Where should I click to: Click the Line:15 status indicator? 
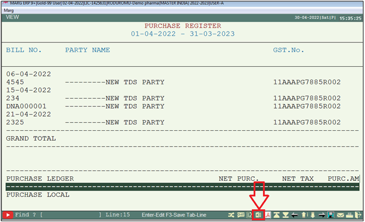click(x=118, y=215)
